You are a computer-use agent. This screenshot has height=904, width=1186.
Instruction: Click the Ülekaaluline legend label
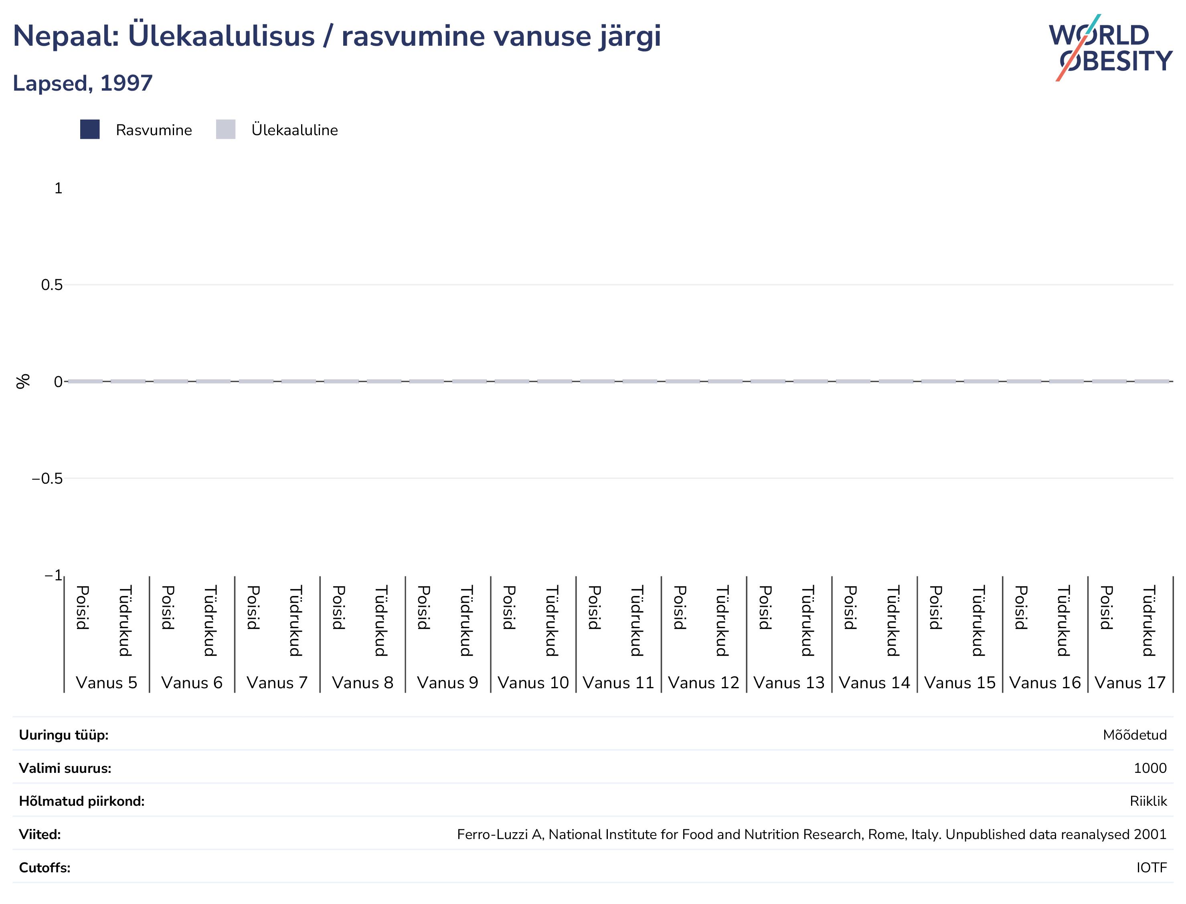[295, 130]
